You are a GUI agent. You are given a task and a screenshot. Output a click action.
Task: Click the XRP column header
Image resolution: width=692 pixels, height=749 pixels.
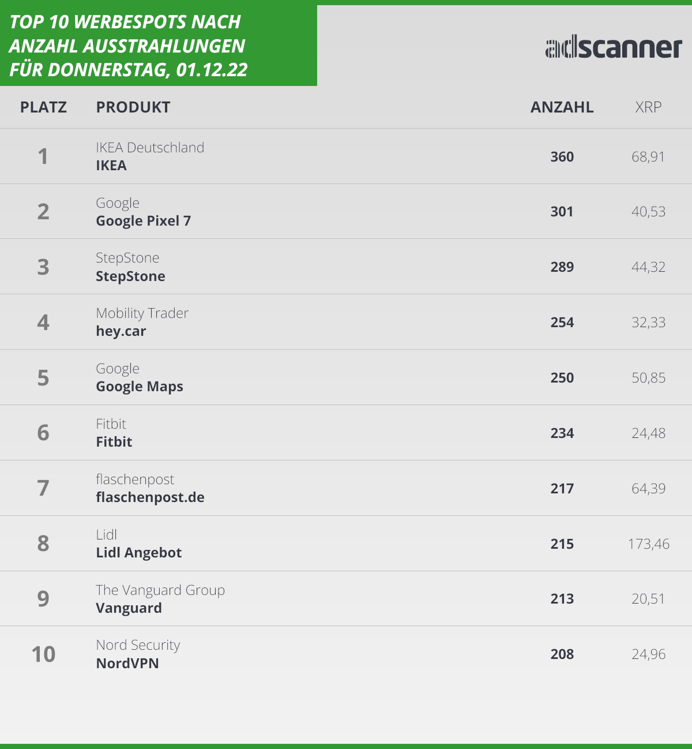pos(648,107)
